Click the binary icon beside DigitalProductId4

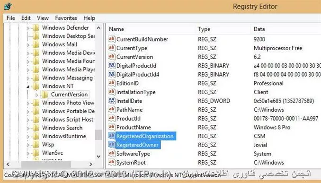pos(112,74)
